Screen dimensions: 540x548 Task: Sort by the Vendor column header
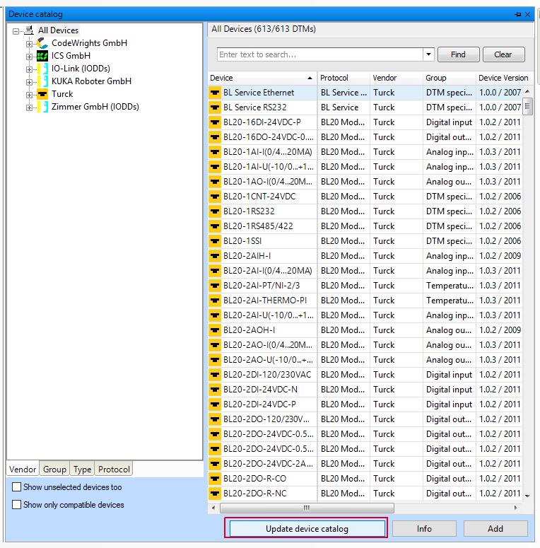point(397,78)
